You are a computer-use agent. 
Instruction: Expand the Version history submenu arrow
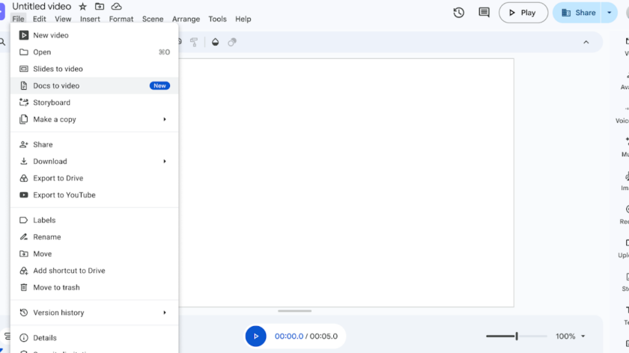[x=165, y=313]
